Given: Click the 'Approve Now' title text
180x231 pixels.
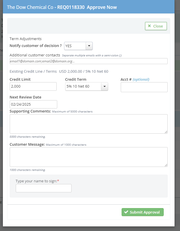Looking at the screenshot, I should (x=102, y=7).
